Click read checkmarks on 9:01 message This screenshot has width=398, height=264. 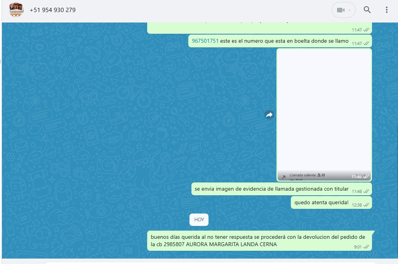[366, 247]
